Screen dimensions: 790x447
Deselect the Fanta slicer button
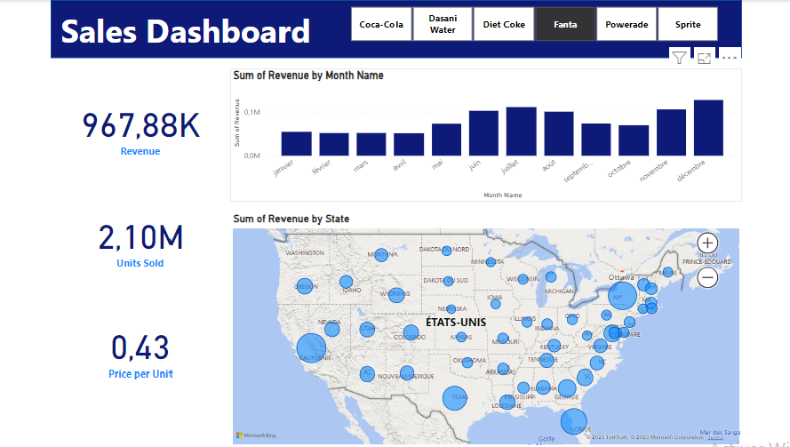tap(564, 25)
